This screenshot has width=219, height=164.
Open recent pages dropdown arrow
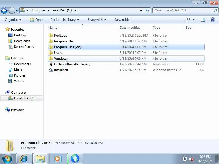[x=17, y=11]
